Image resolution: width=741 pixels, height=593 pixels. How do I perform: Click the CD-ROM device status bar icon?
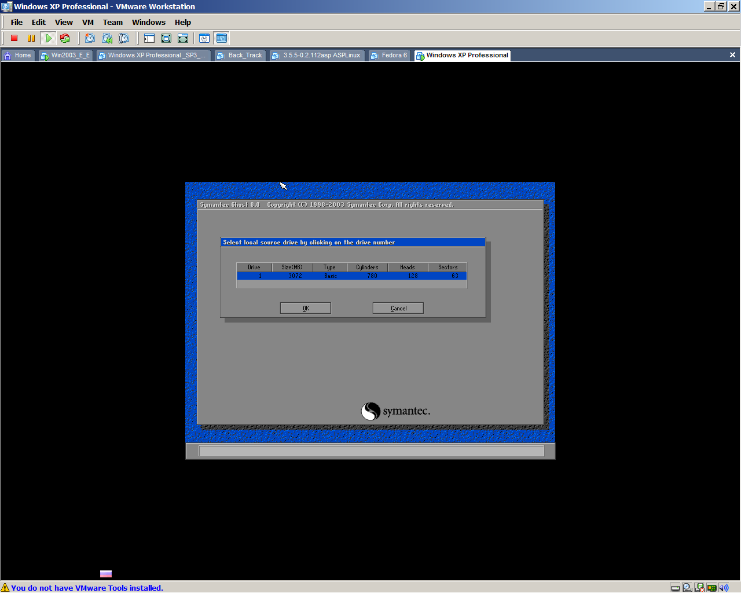pyautogui.click(x=688, y=588)
